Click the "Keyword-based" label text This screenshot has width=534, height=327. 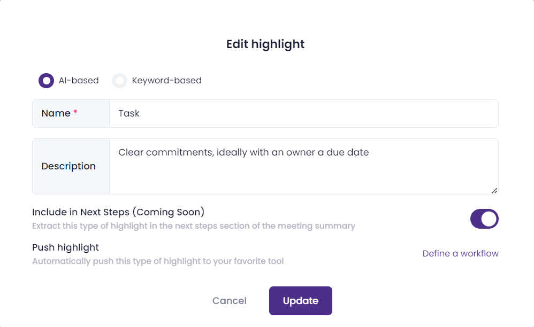[x=166, y=81]
